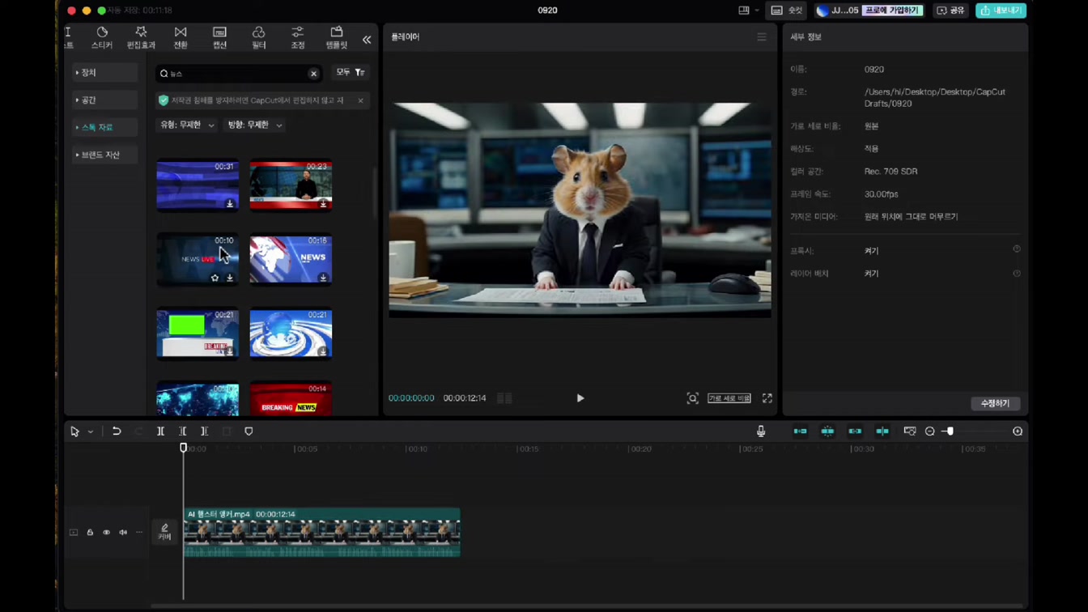Delete left of playhead with trim-left tool
The width and height of the screenshot is (1088, 612).
click(x=183, y=431)
